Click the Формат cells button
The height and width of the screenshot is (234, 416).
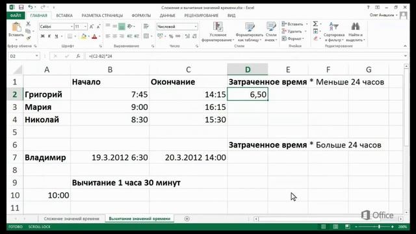pyautogui.click(x=292, y=39)
